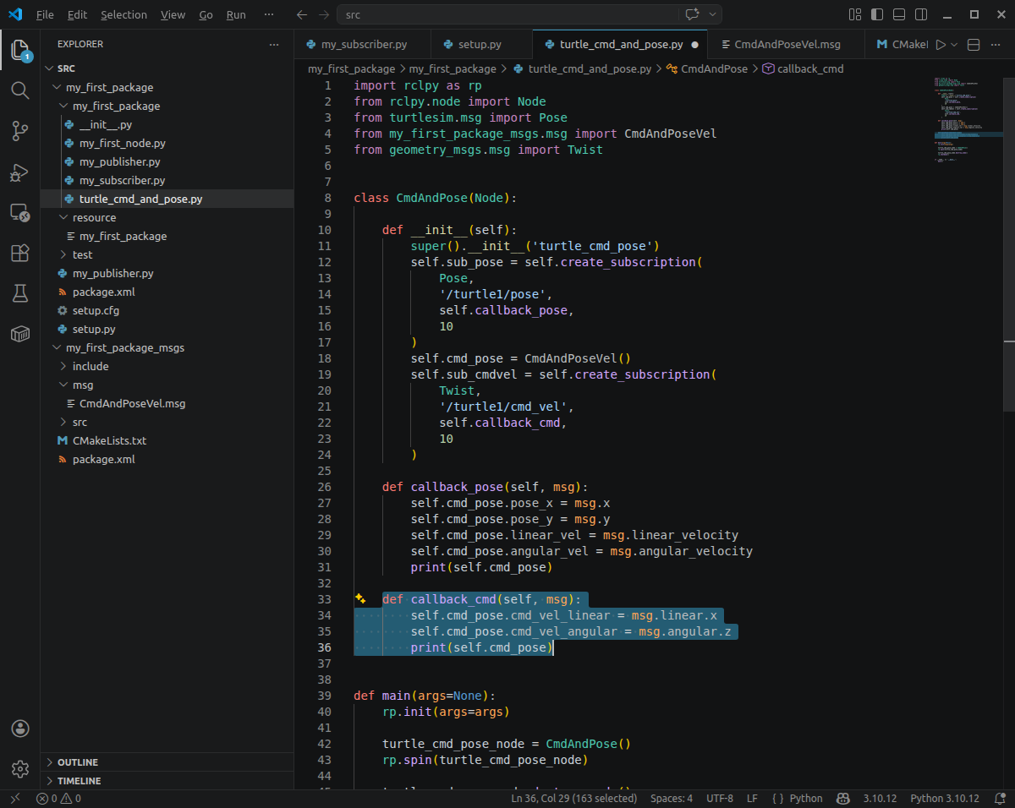1015x808 pixels.
Task: Open the View menu
Action: [x=173, y=14]
